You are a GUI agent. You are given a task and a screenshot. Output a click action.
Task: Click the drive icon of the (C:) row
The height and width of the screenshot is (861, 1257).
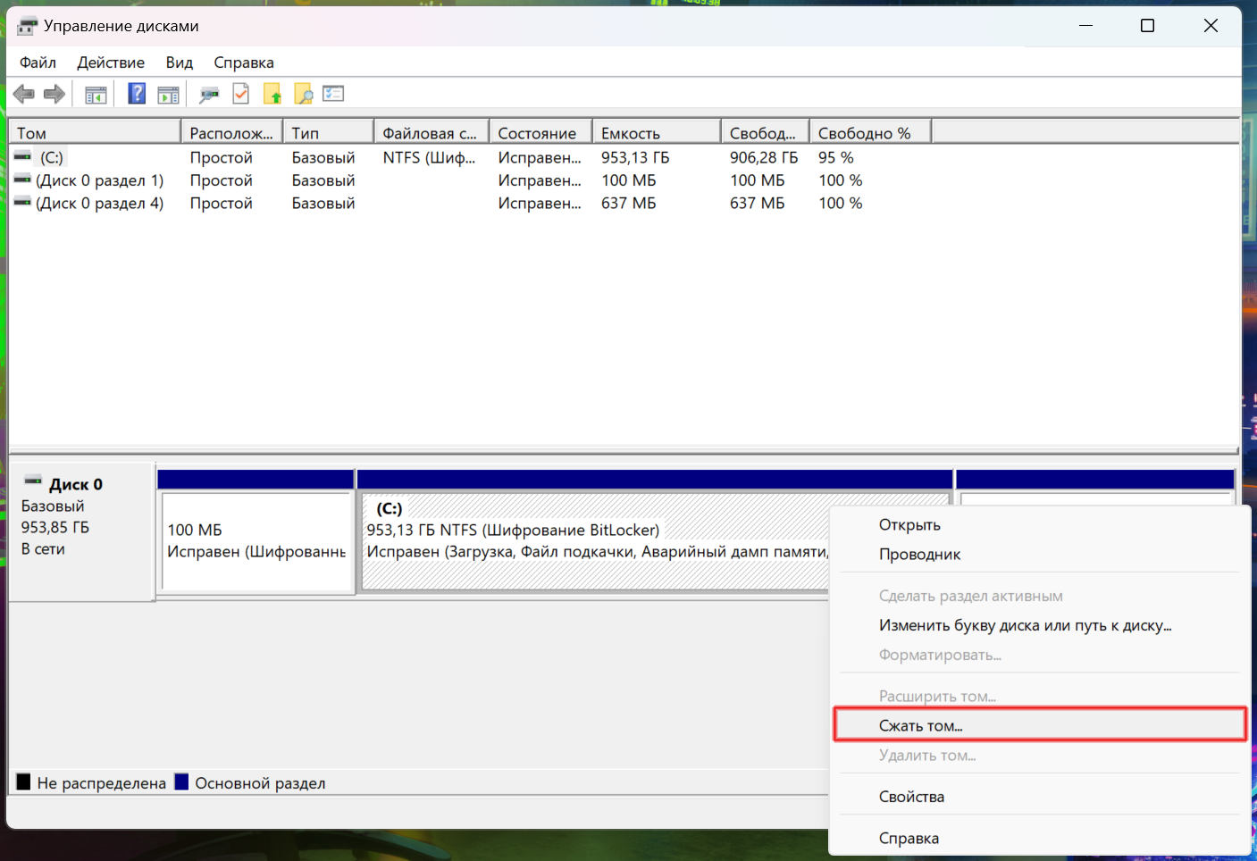(22, 157)
